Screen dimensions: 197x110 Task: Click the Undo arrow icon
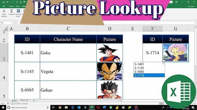pos(7,2)
